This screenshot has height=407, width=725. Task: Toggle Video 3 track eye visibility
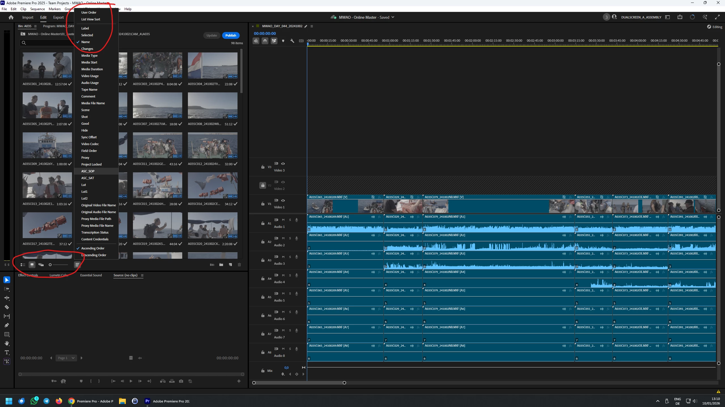coord(283,164)
